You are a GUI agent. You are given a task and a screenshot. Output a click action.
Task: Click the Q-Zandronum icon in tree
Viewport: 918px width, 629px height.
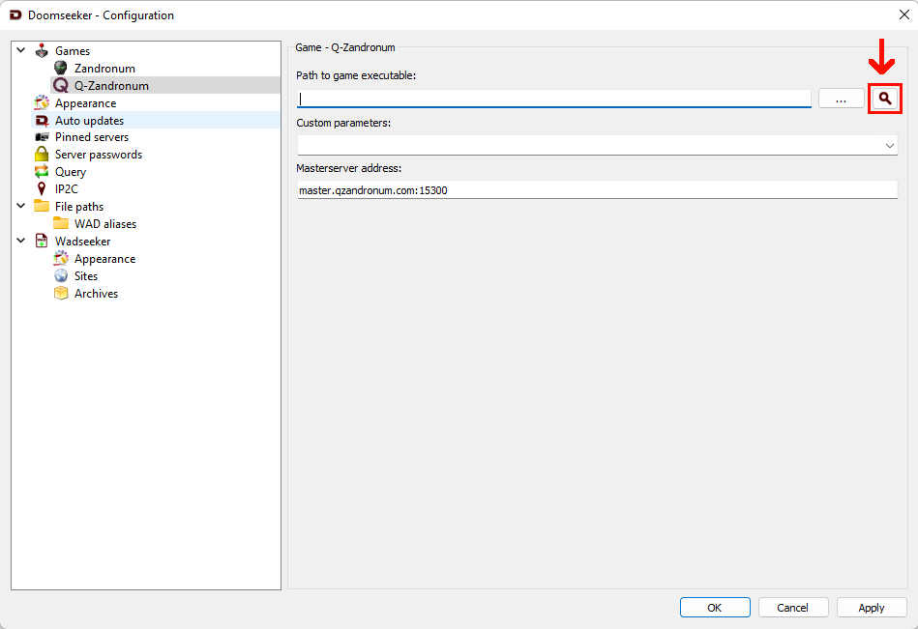pos(61,86)
